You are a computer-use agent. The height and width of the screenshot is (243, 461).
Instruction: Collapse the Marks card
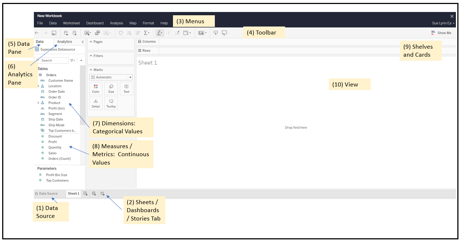click(x=91, y=70)
